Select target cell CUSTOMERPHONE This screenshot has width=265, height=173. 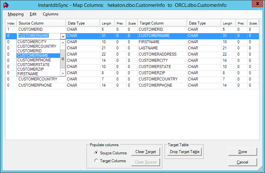[162, 85]
